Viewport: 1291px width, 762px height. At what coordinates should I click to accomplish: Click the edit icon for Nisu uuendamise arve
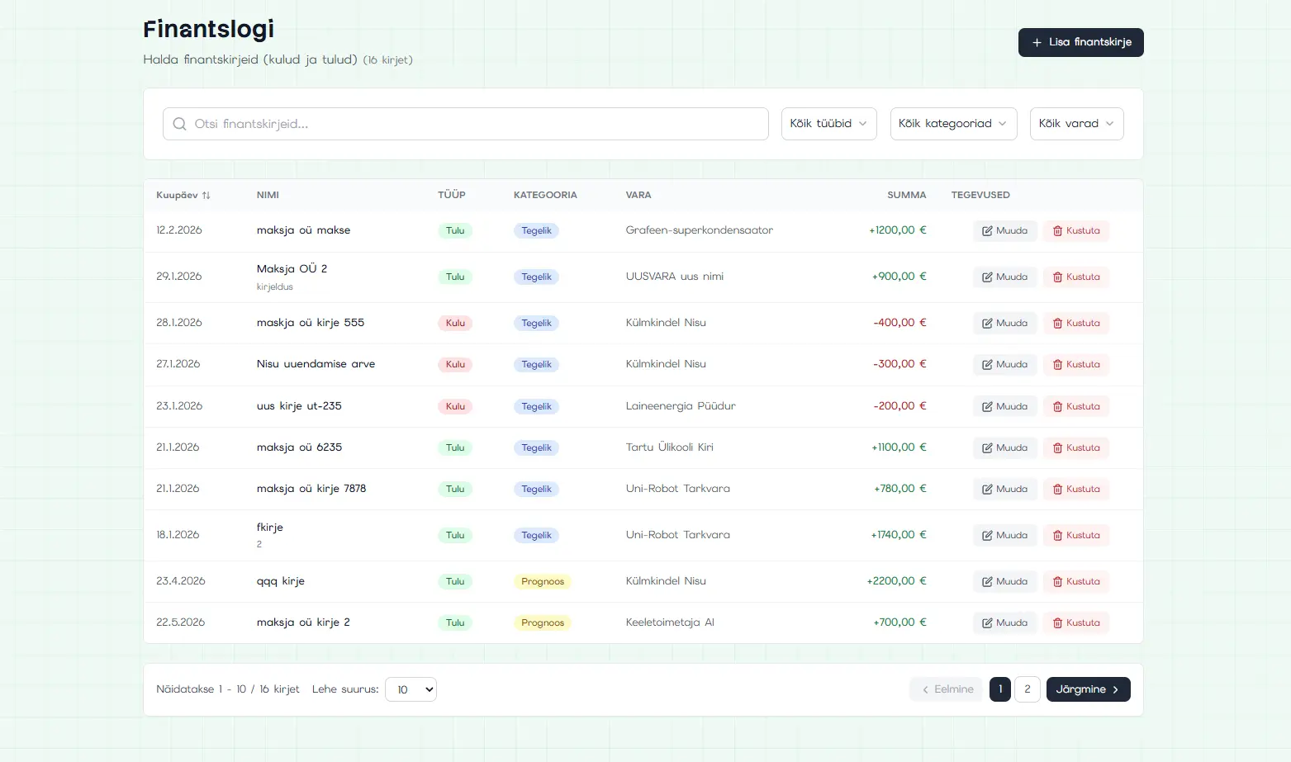click(987, 365)
